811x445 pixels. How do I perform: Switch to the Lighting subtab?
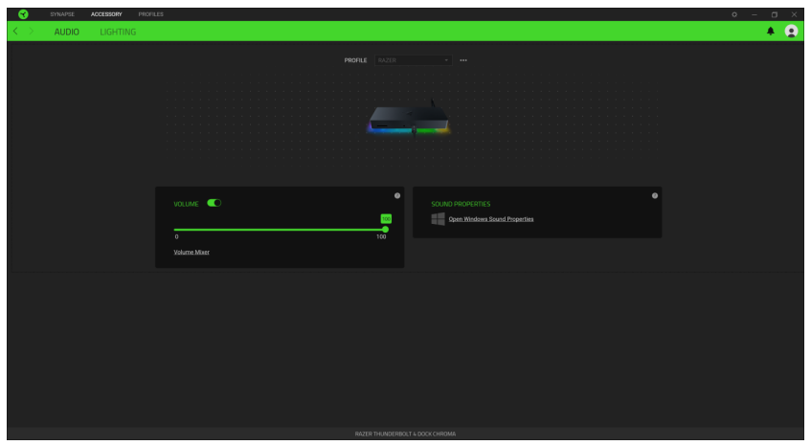pos(118,32)
